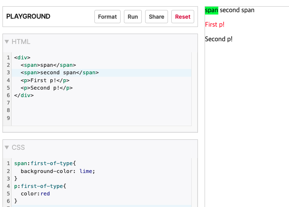The width and height of the screenshot is (289, 207).
Task: Click the 'lime' value in CSS
Action: (86, 171)
